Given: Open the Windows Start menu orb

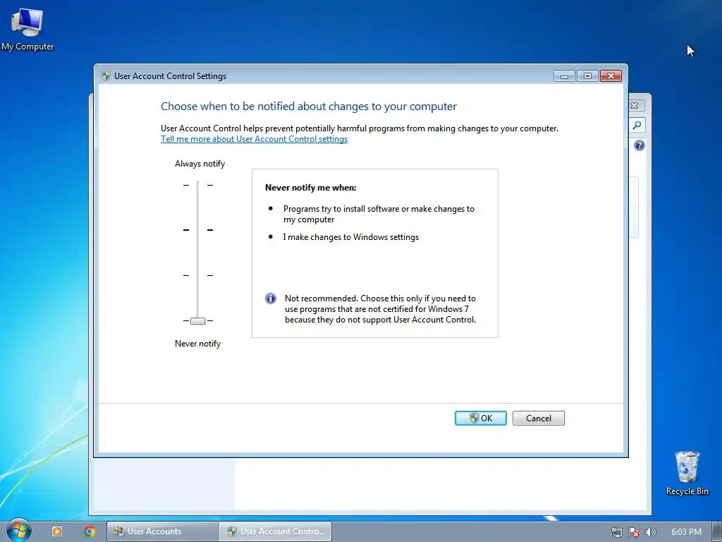Looking at the screenshot, I should click(19, 530).
